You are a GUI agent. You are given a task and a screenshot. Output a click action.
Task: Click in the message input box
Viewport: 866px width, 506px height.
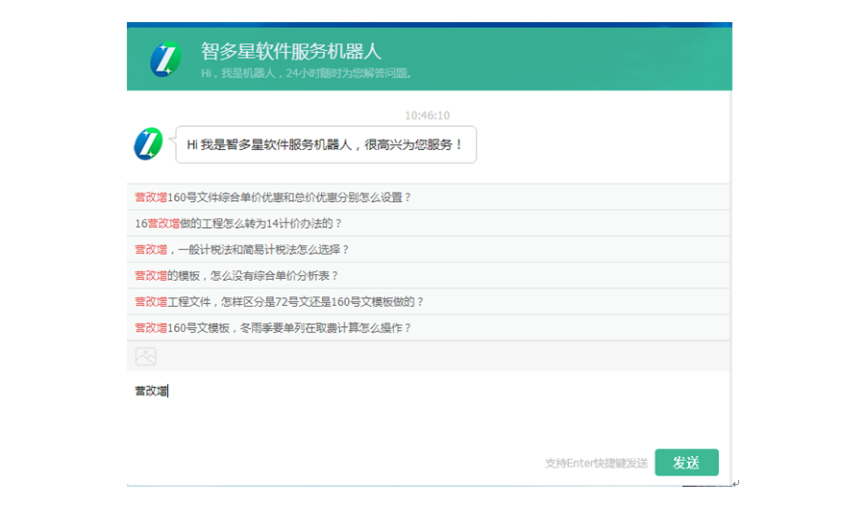[428, 414]
